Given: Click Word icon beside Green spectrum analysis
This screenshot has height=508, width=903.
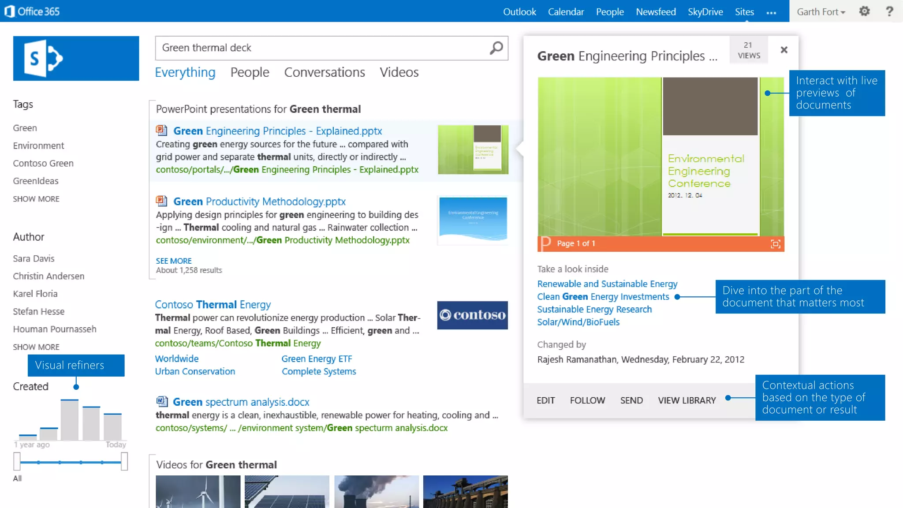Looking at the screenshot, I should 162,401.
